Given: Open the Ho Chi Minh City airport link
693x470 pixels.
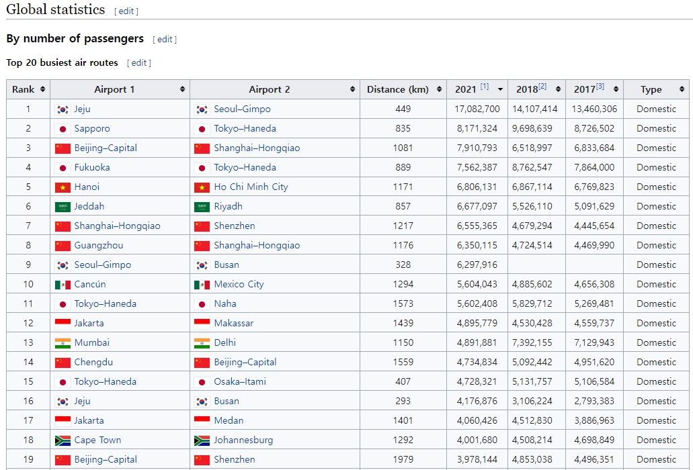Looking at the screenshot, I should coord(251,187).
